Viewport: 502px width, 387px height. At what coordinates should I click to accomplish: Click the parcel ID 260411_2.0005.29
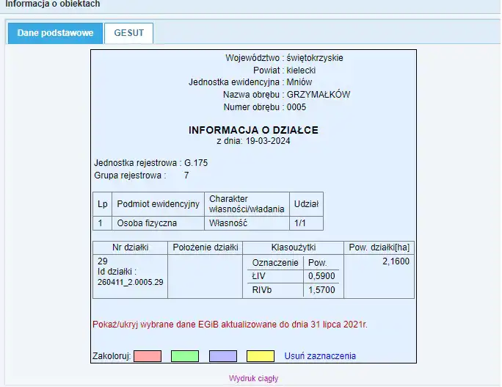coord(130,281)
